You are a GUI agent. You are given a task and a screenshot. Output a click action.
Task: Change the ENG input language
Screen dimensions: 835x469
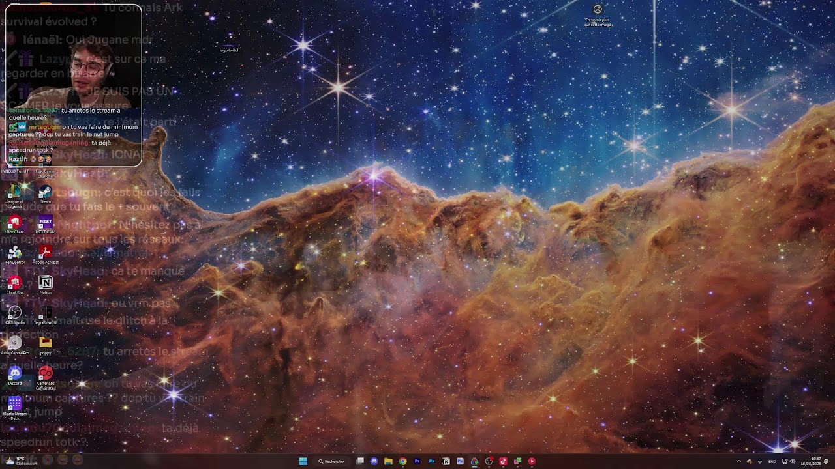[772, 461]
